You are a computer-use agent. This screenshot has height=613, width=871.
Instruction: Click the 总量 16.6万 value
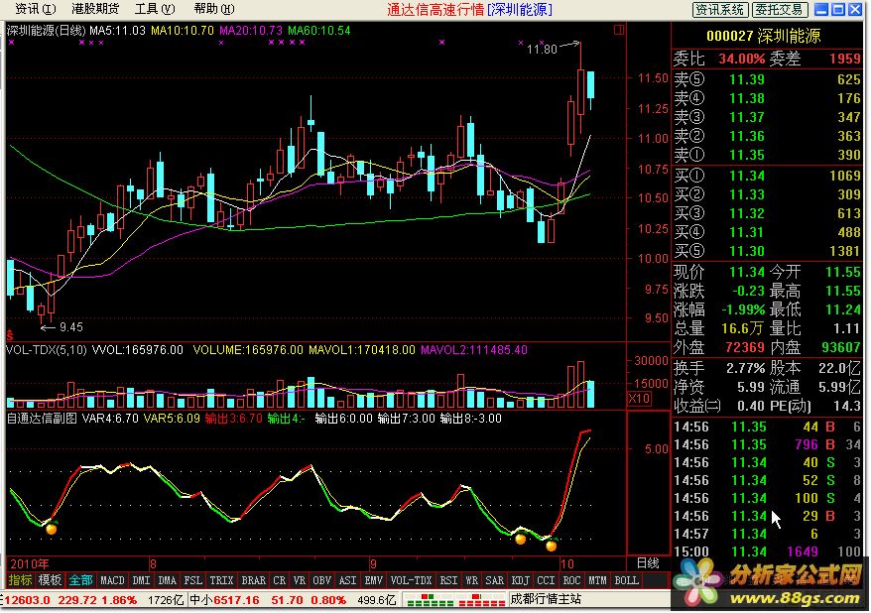click(742, 328)
